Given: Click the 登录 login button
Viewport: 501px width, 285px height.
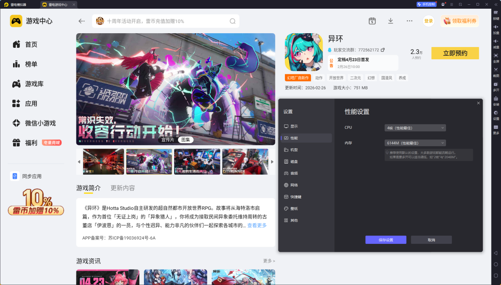Looking at the screenshot, I should [x=429, y=21].
